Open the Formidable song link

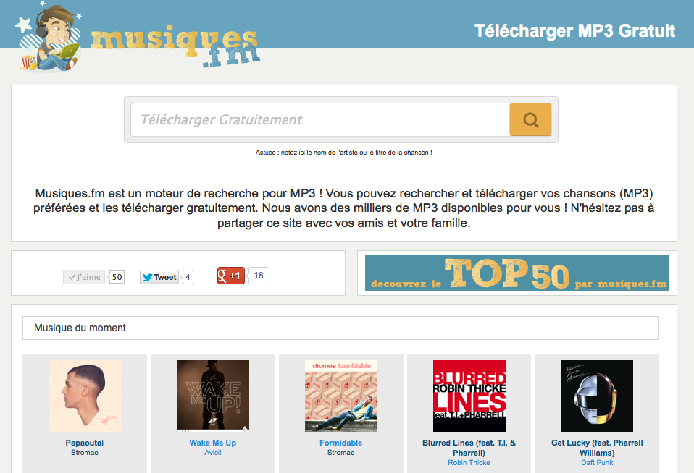[x=340, y=443]
